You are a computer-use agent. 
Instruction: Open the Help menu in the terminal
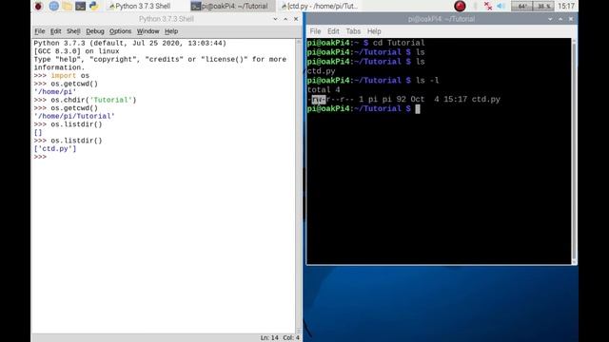point(374,31)
